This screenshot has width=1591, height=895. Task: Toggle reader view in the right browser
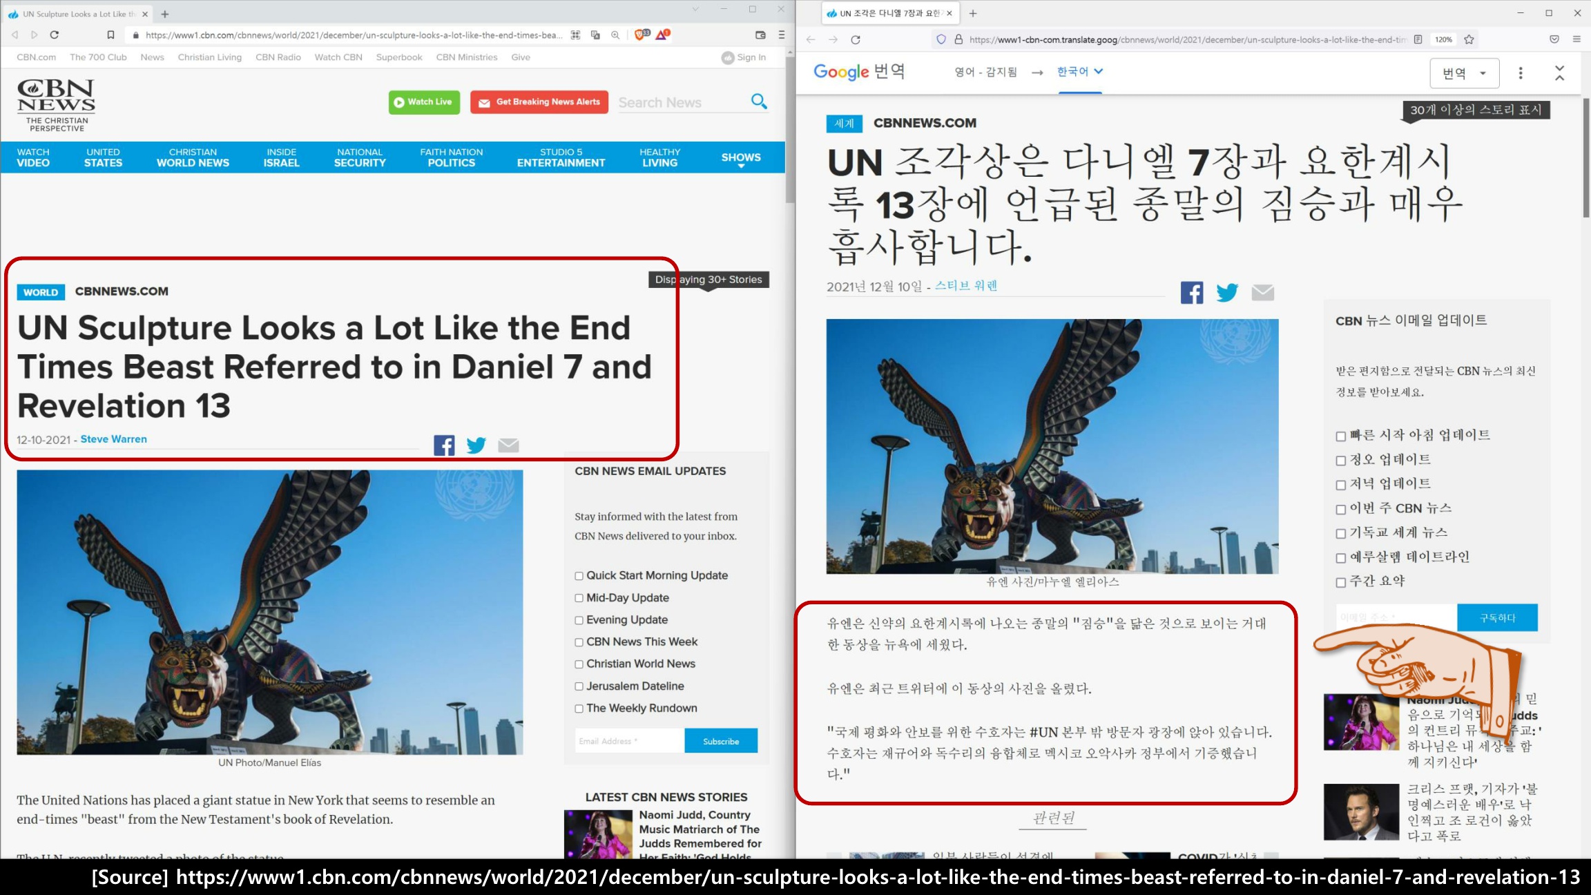click(x=1418, y=39)
